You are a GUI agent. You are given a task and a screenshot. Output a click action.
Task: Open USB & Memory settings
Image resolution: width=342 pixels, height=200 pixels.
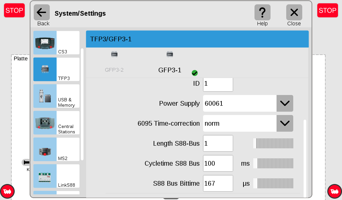coord(56,96)
